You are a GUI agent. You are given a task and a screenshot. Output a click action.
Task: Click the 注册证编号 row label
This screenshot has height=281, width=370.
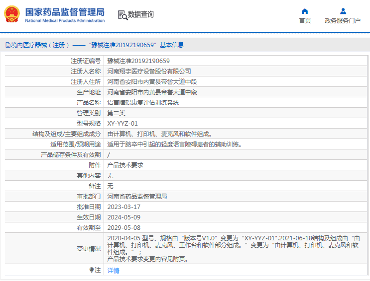pos(86,61)
